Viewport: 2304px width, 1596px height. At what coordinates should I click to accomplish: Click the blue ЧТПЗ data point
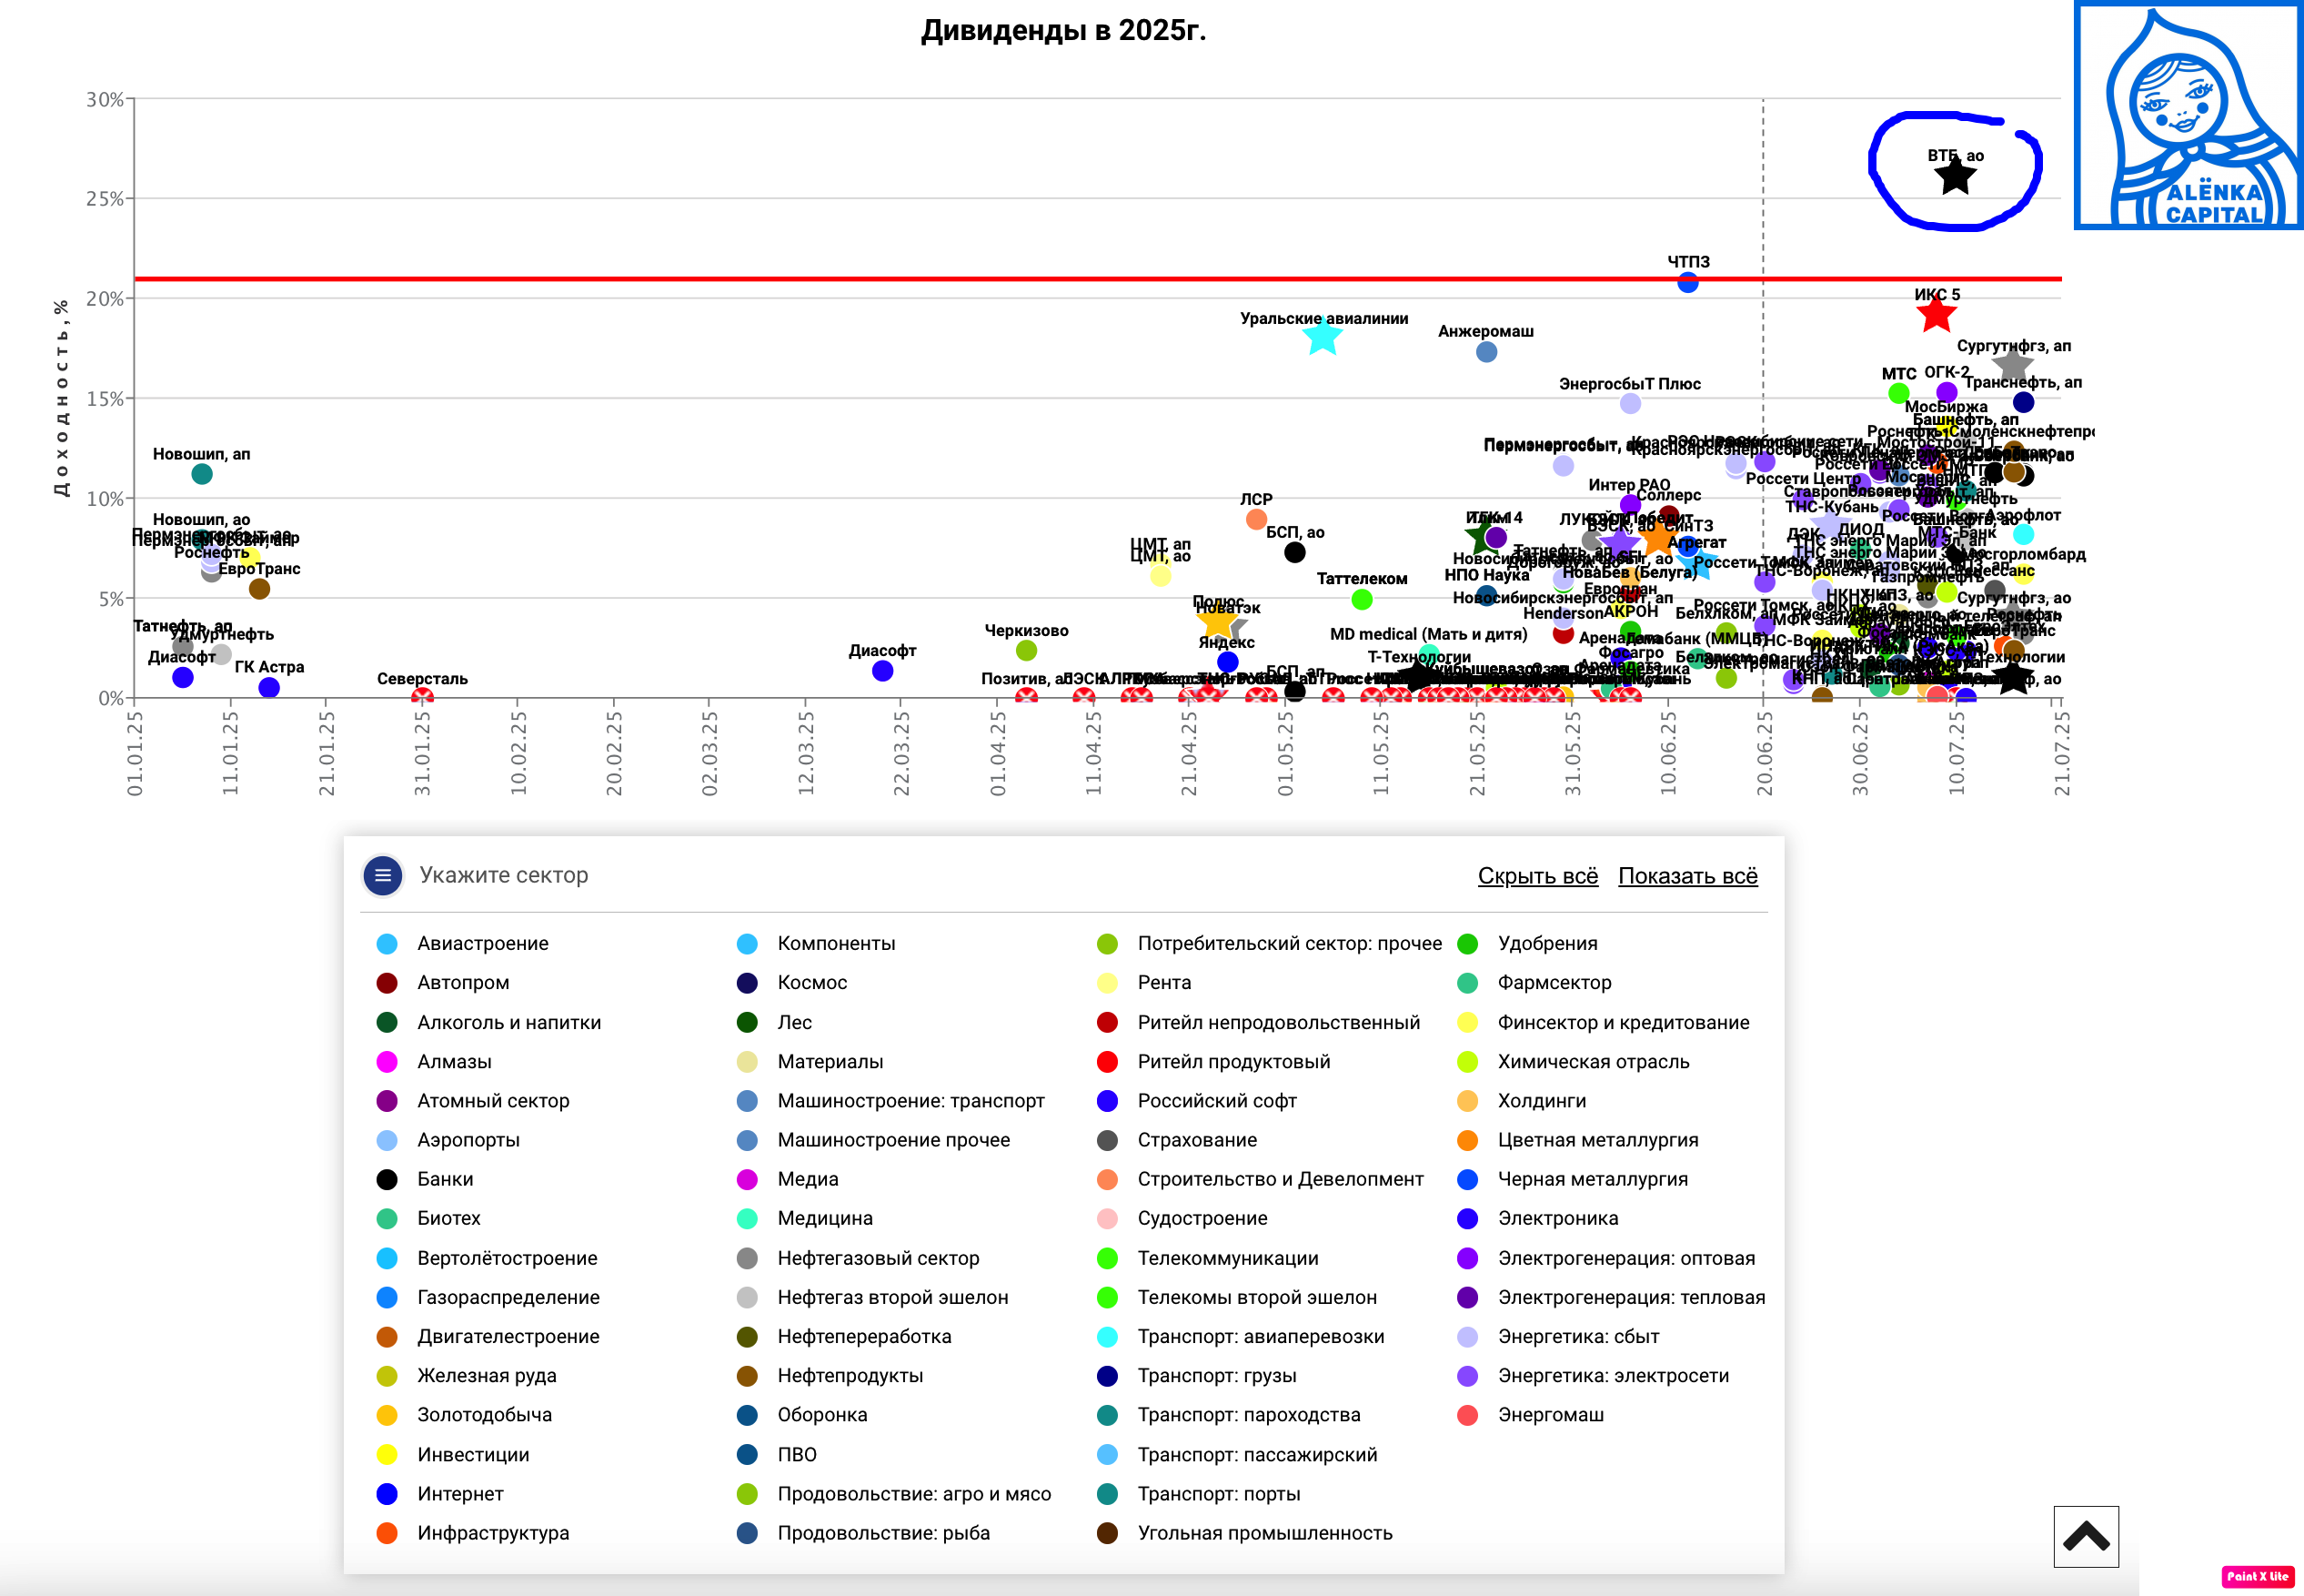1687,282
